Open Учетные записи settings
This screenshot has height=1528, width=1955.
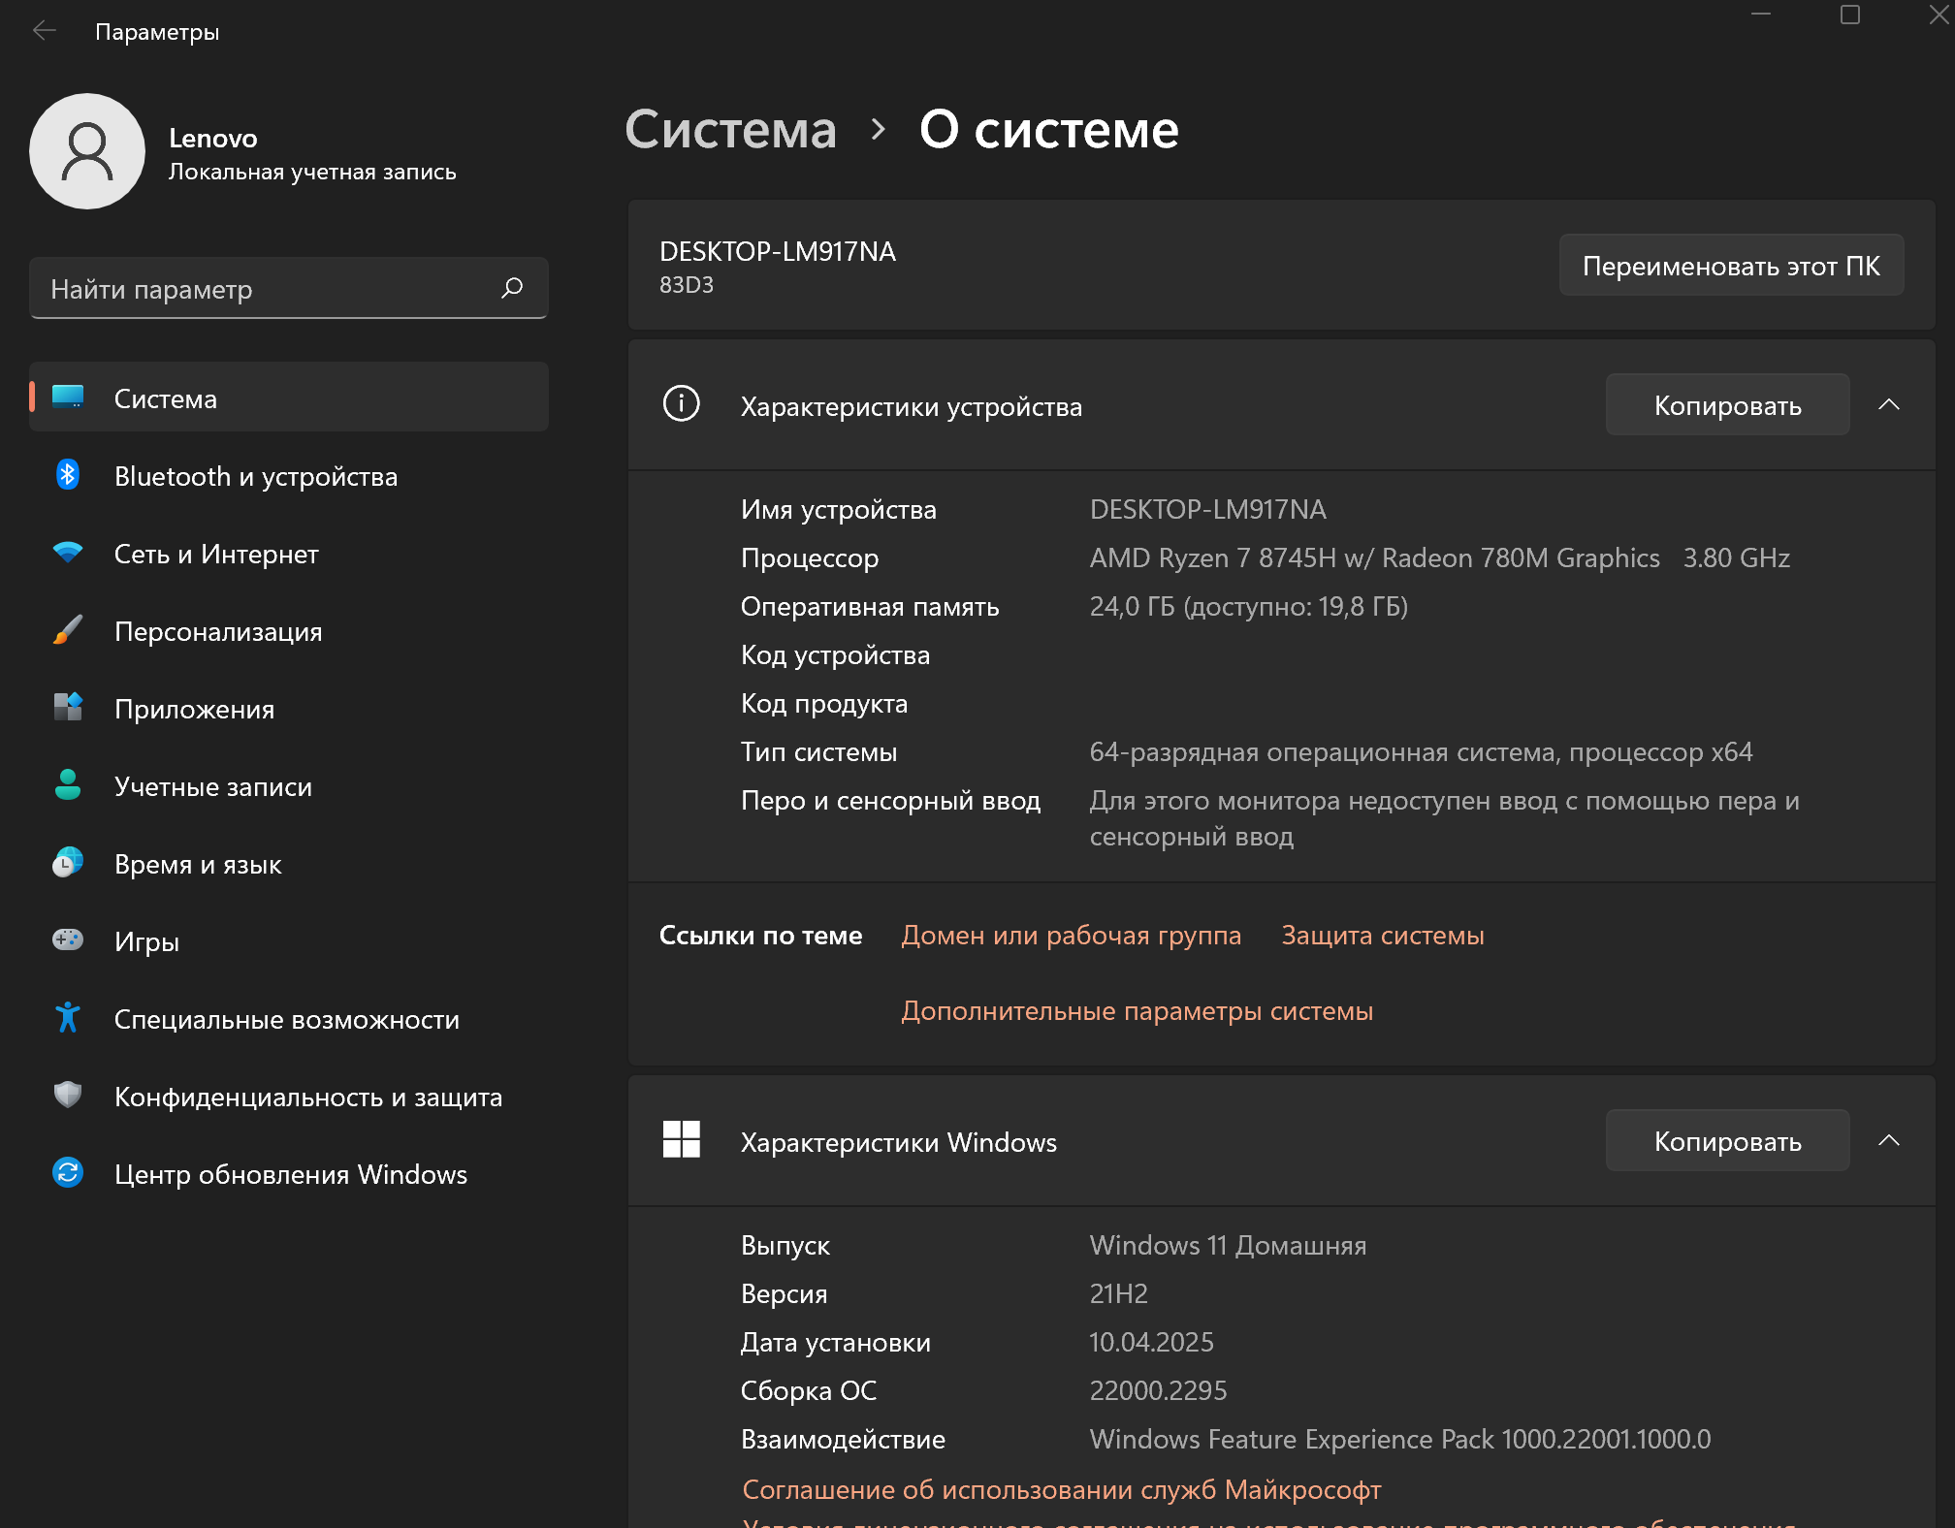point(213,786)
